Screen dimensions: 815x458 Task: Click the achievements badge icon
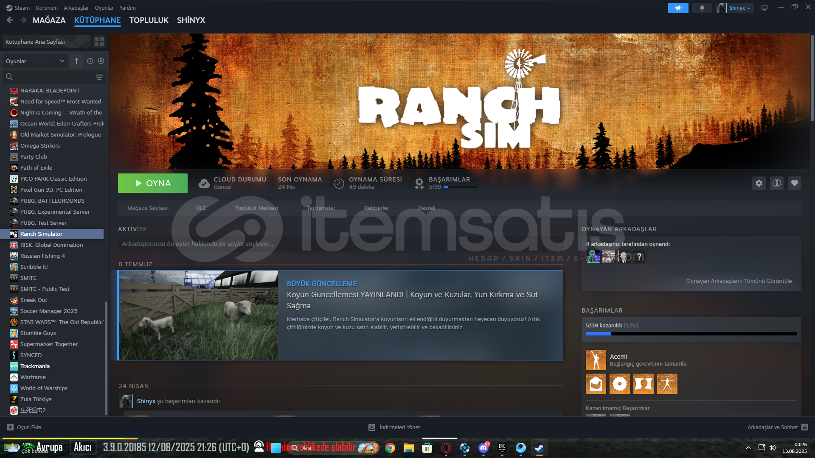[x=419, y=183]
